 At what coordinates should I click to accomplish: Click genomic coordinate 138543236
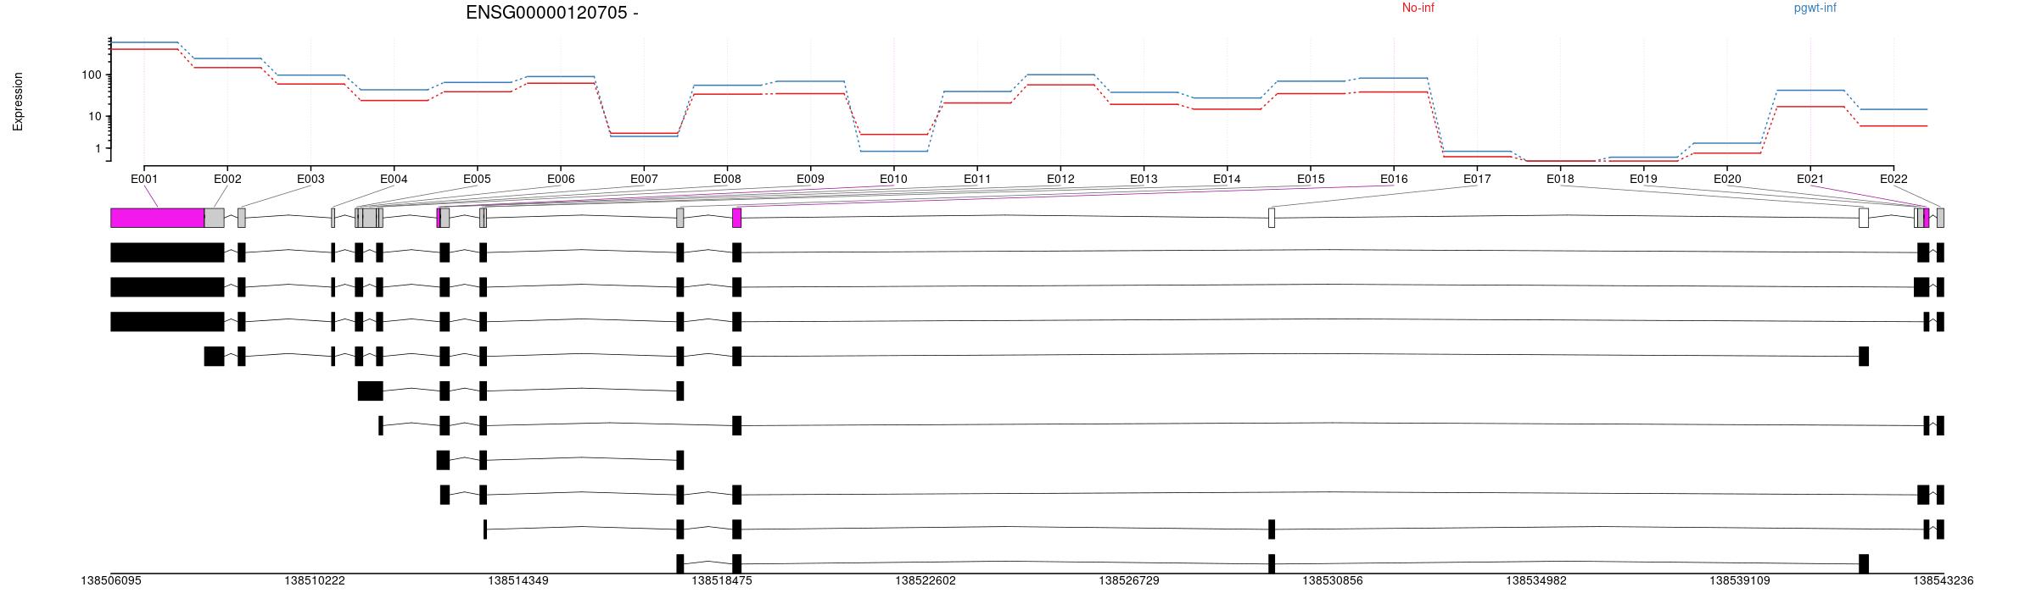[x=1943, y=581]
